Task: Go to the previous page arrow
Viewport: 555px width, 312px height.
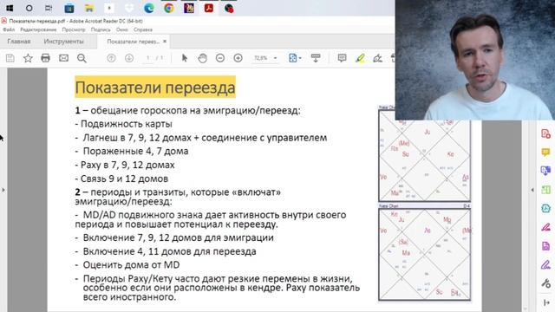Action: [111, 58]
